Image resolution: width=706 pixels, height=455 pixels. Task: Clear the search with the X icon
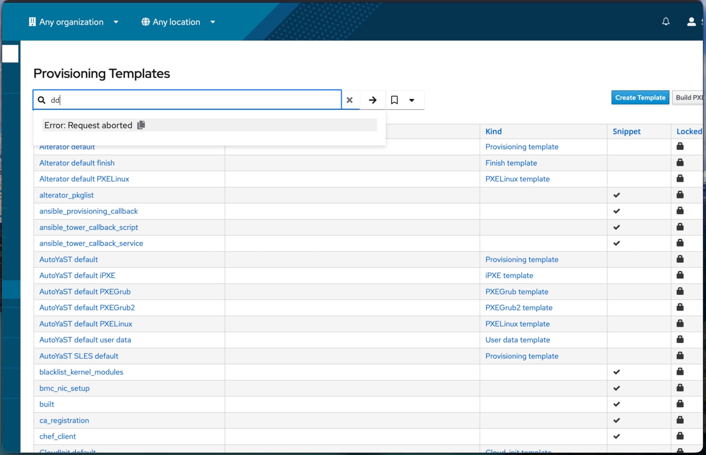[x=349, y=100]
